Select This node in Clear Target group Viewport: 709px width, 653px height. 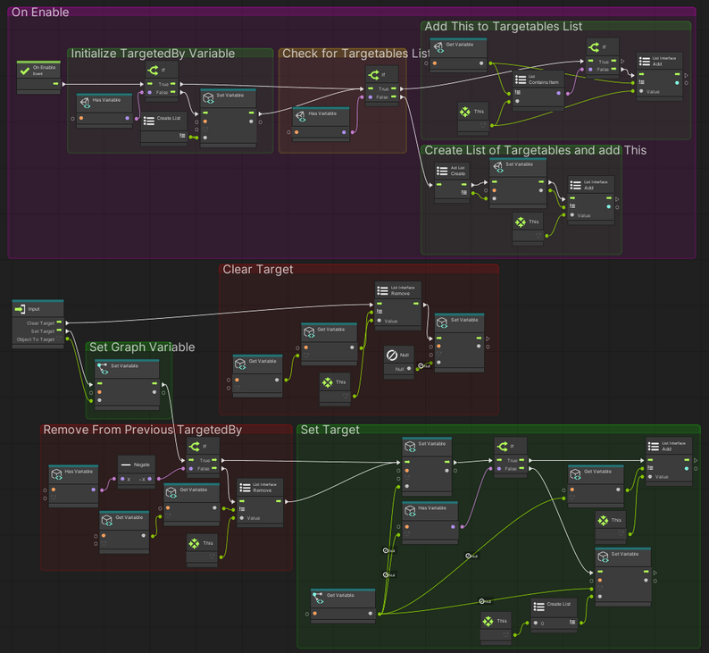(x=335, y=389)
